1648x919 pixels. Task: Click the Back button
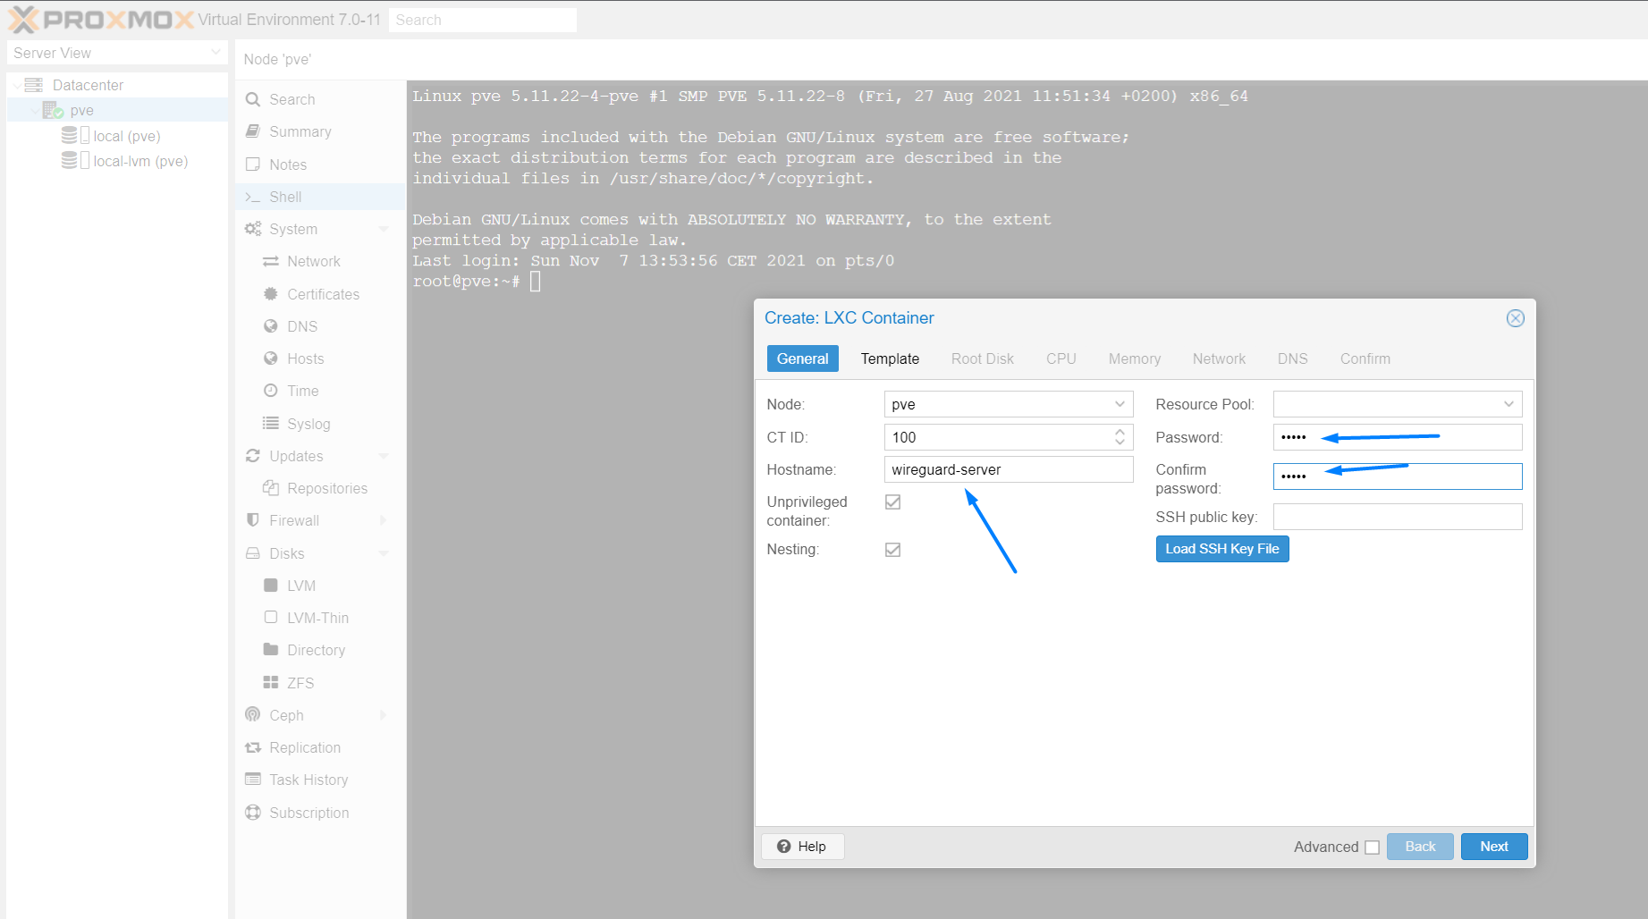[x=1420, y=847]
